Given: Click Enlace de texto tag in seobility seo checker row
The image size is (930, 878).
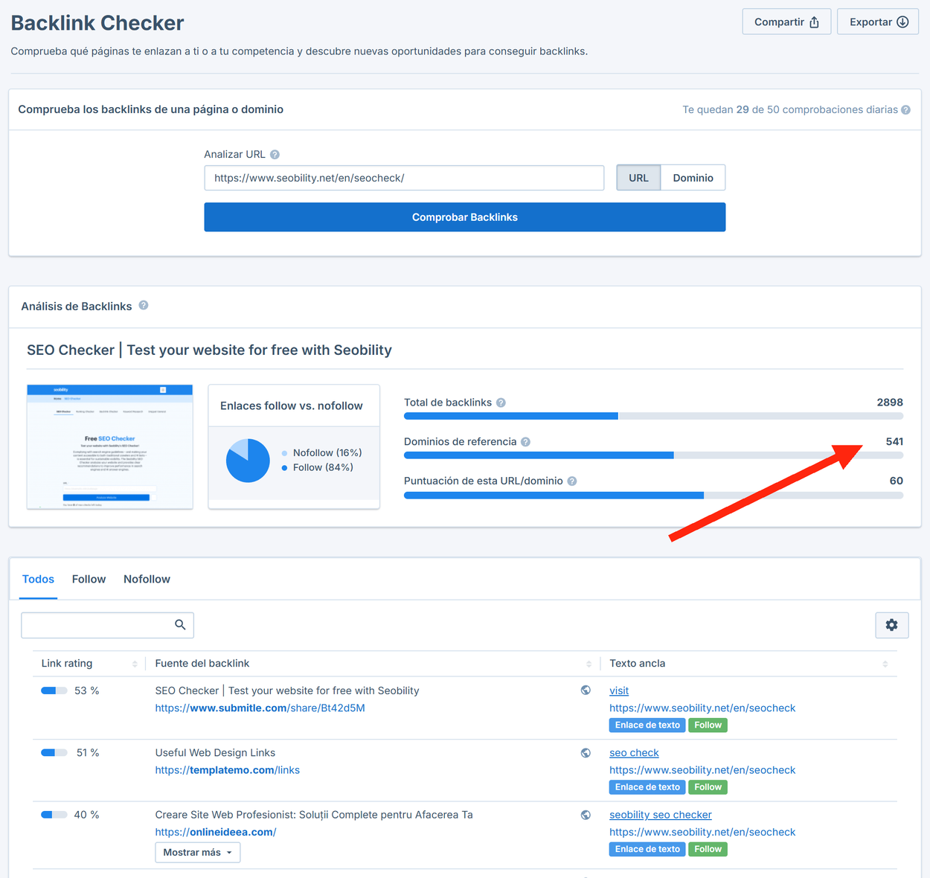Looking at the screenshot, I should coord(647,849).
